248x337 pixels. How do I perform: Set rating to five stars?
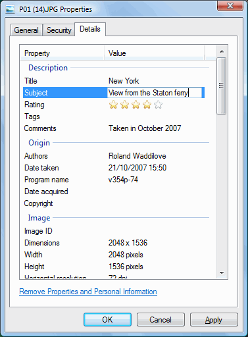click(158, 105)
